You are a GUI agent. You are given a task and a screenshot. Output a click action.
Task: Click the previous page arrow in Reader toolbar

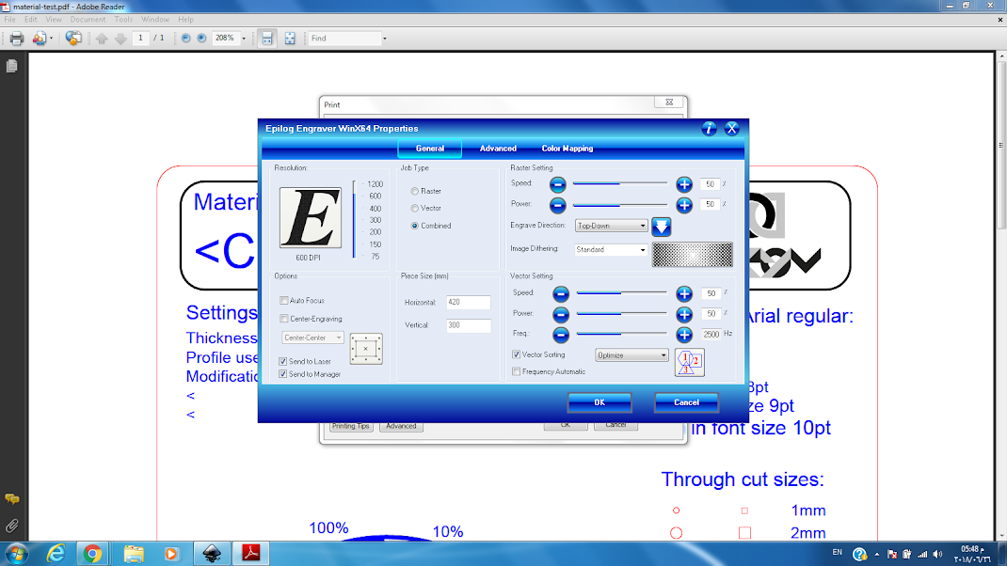click(x=102, y=39)
